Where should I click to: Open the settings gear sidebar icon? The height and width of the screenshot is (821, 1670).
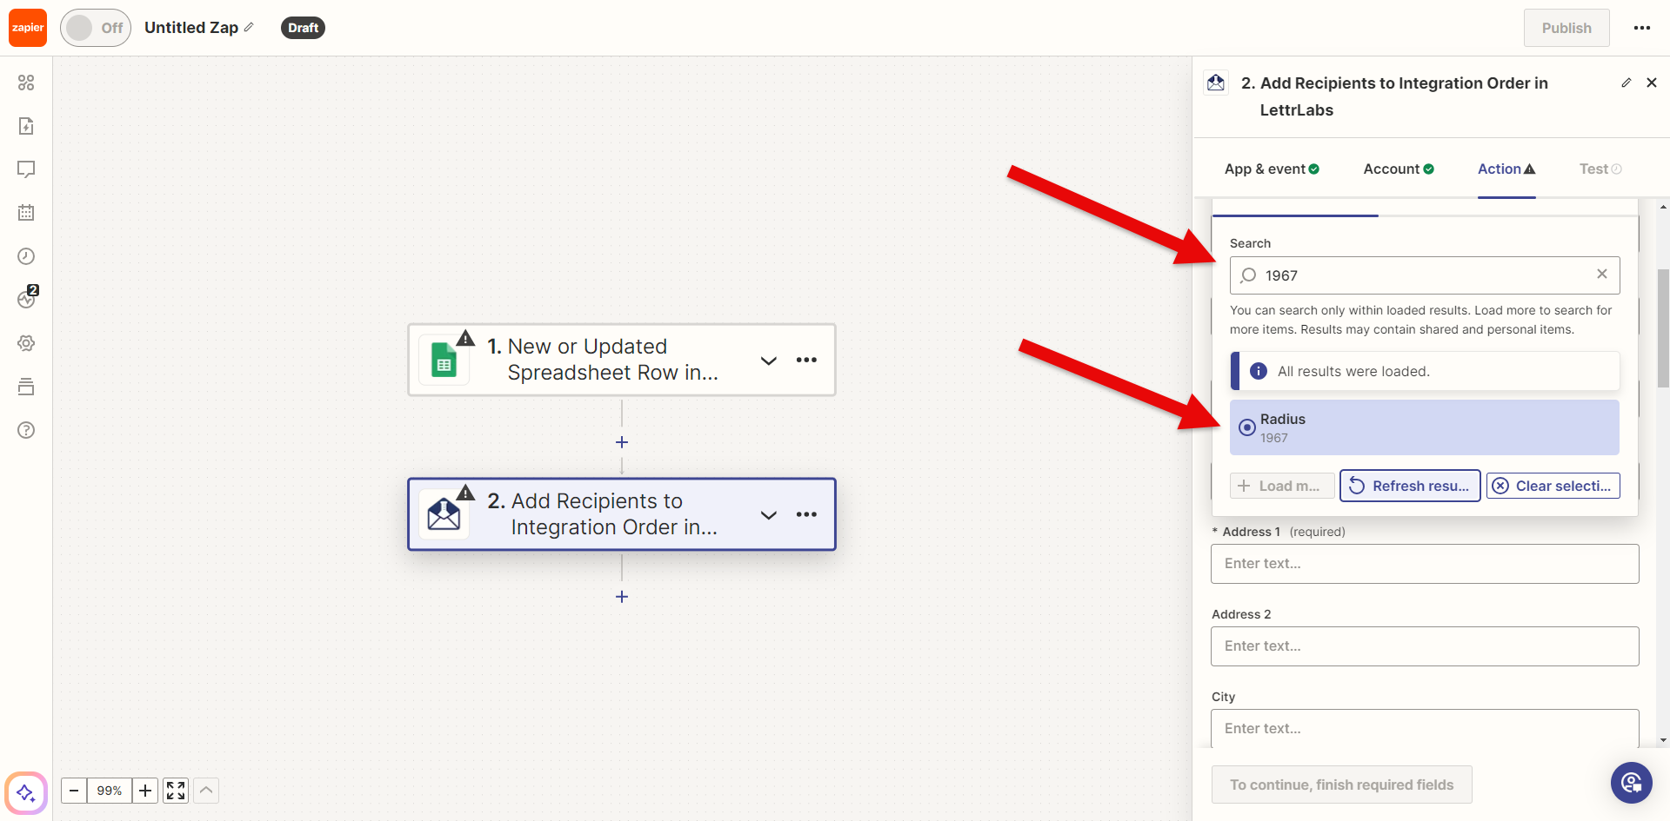tap(26, 343)
